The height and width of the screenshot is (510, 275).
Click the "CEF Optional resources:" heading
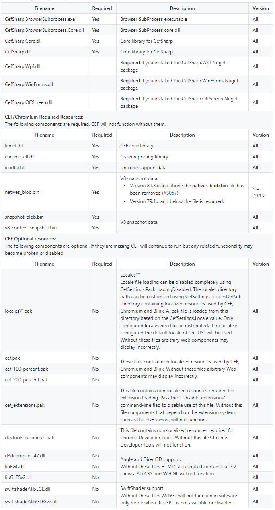(31, 239)
